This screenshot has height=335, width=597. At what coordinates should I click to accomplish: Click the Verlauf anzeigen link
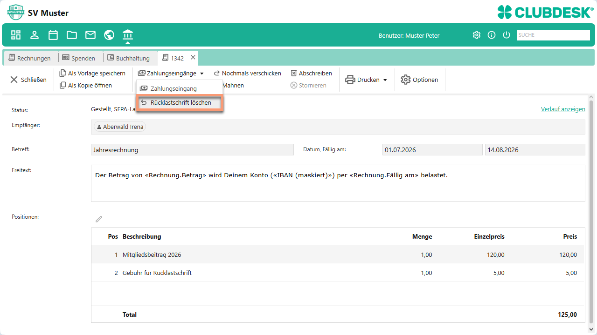click(x=563, y=109)
